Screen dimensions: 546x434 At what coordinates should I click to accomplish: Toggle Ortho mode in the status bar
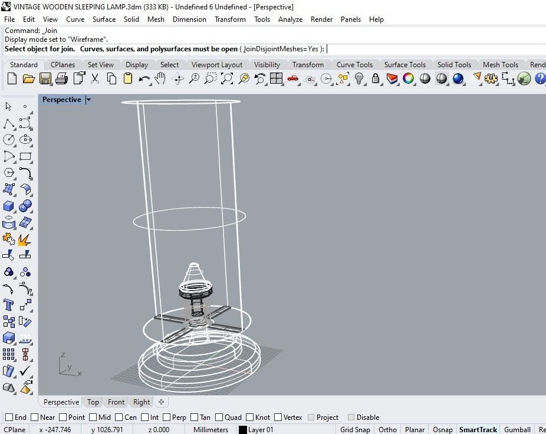coord(387,430)
